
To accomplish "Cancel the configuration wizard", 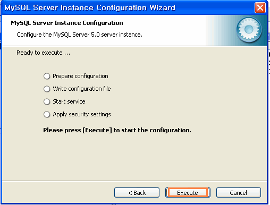I will 239,192.
